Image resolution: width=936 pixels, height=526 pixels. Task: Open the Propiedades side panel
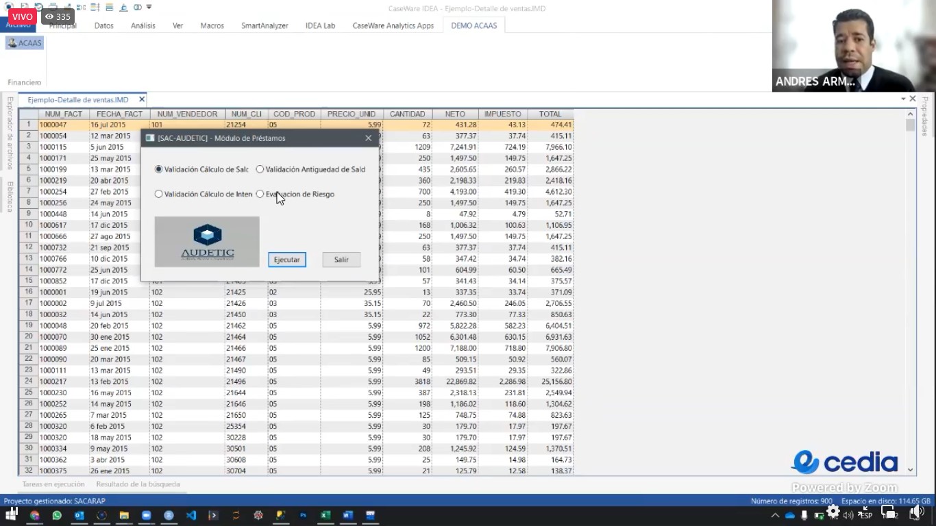(924, 116)
